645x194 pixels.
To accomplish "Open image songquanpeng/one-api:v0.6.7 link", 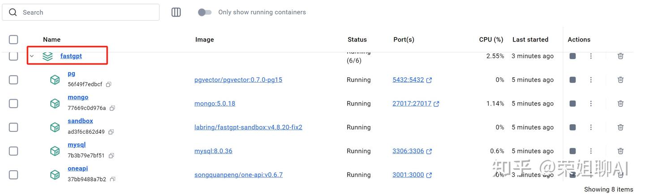I will click(x=238, y=174).
